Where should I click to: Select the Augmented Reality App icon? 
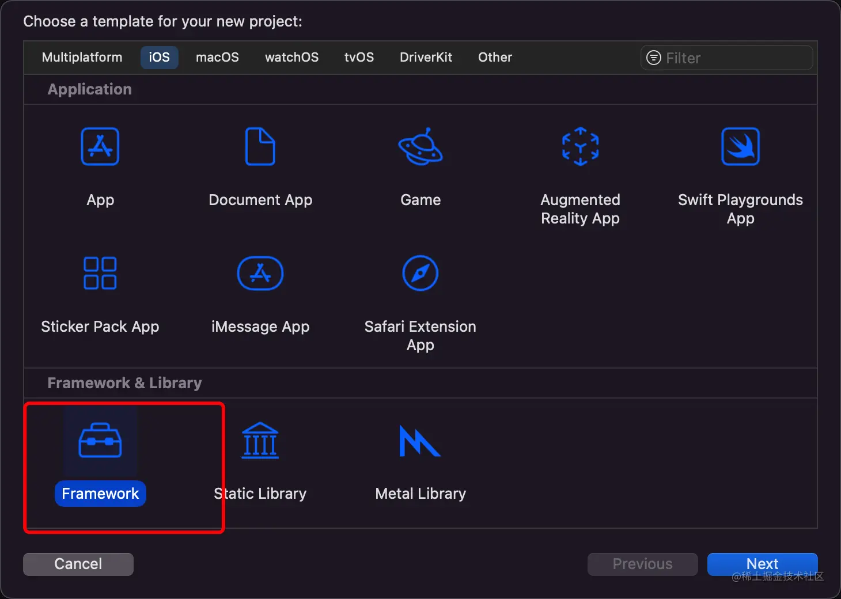pos(581,146)
